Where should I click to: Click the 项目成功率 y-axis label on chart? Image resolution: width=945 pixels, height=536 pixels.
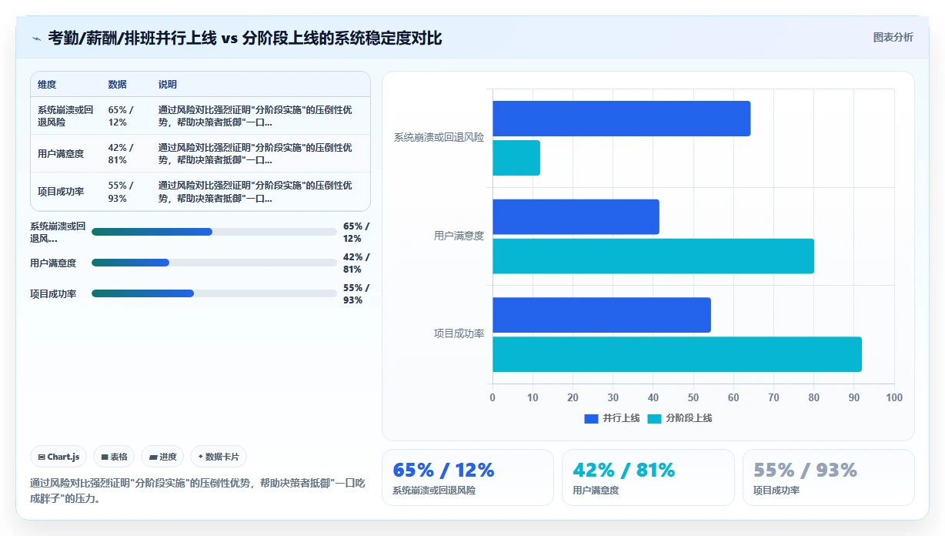coord(459,334)
